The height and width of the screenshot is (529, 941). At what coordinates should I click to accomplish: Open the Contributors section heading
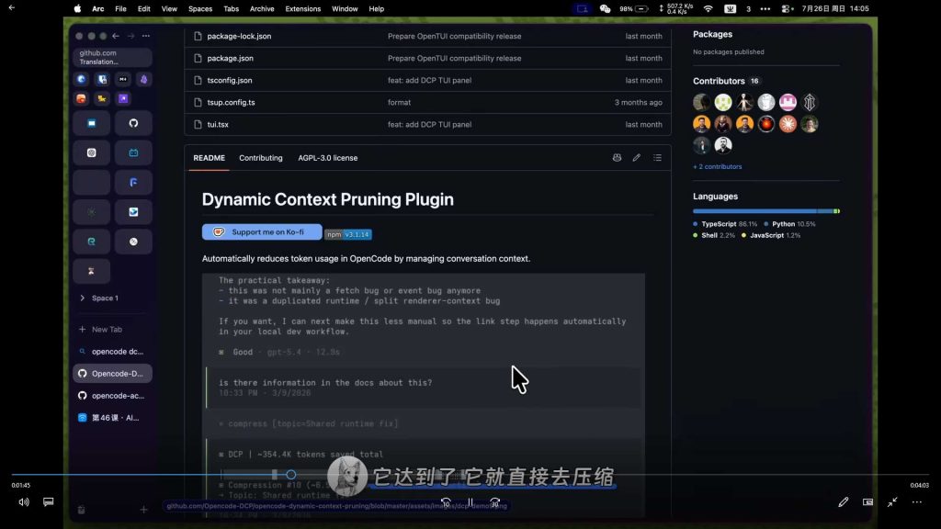(x=719, y=81)
